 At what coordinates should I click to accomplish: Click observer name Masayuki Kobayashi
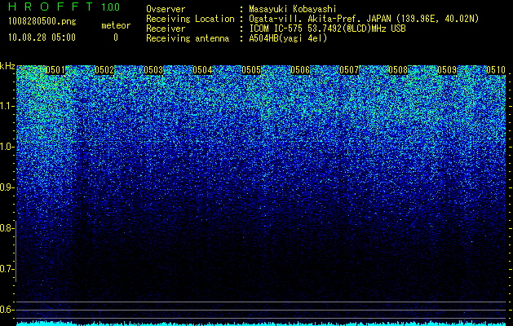pyautogui.click(x=293, y=9)
